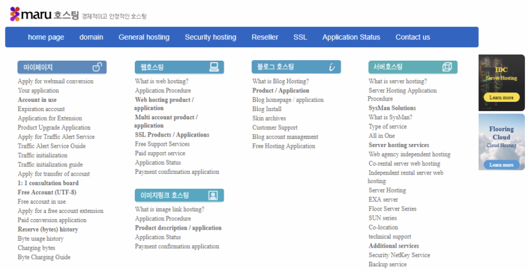
Task: Open SSL Products / Applications link
Action: tap(172, 135)
